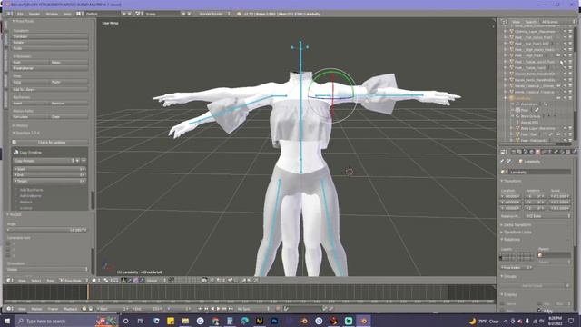Open Photoshop from the Windows taskbar
Image resolution: width=581 pixels, height=327 pixels.
pyautogui.click(x=274, y=321)
